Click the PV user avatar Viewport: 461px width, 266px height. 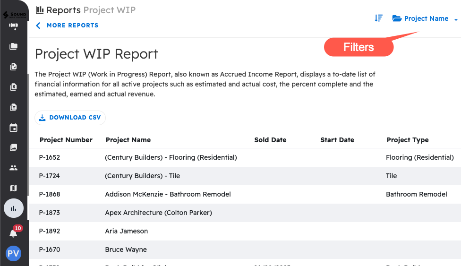[x=13, y=254]
